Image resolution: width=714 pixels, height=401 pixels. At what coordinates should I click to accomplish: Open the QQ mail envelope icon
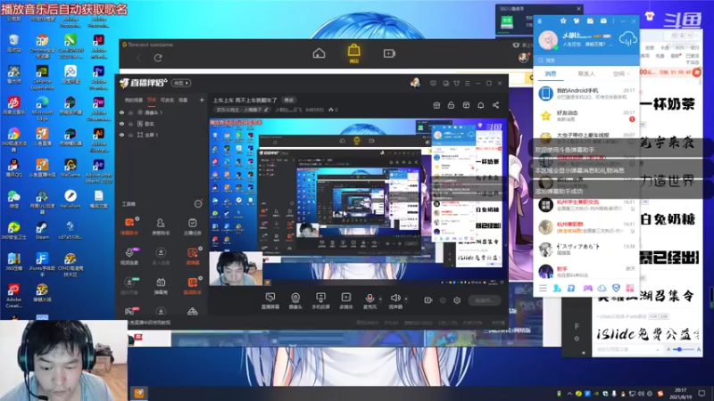click(603, 20)
